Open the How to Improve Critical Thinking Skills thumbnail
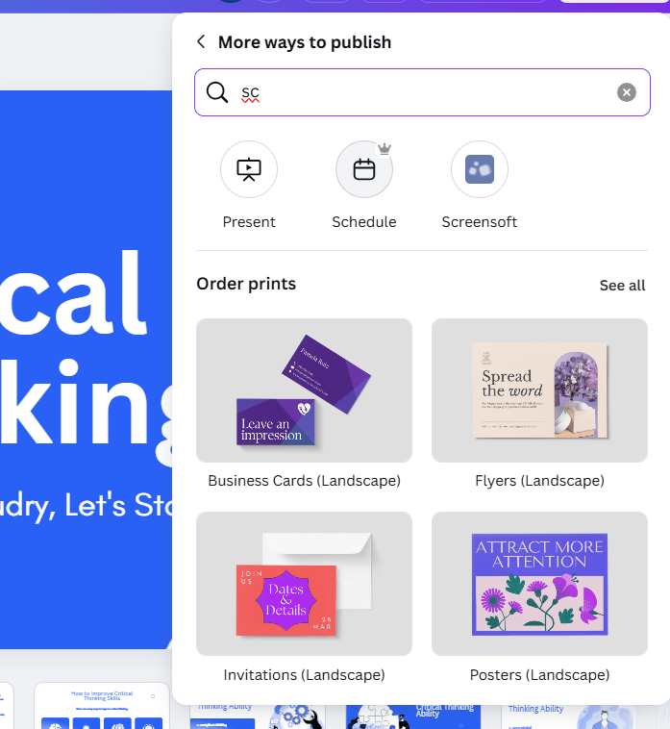This screenshot has height=729, width=670. [x=102, y=707]
